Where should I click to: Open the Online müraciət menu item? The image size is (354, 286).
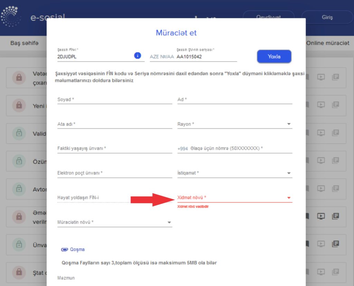point(328,43)
